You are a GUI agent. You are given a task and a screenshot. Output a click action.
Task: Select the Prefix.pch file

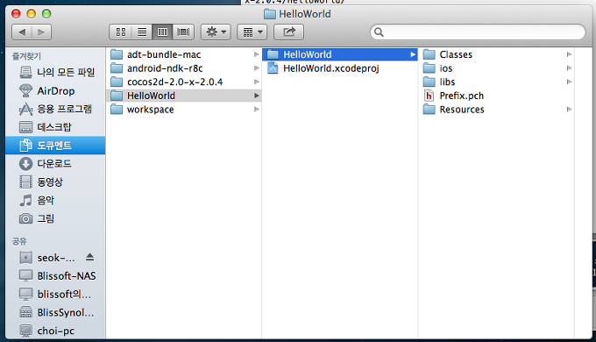click(496, 96)
